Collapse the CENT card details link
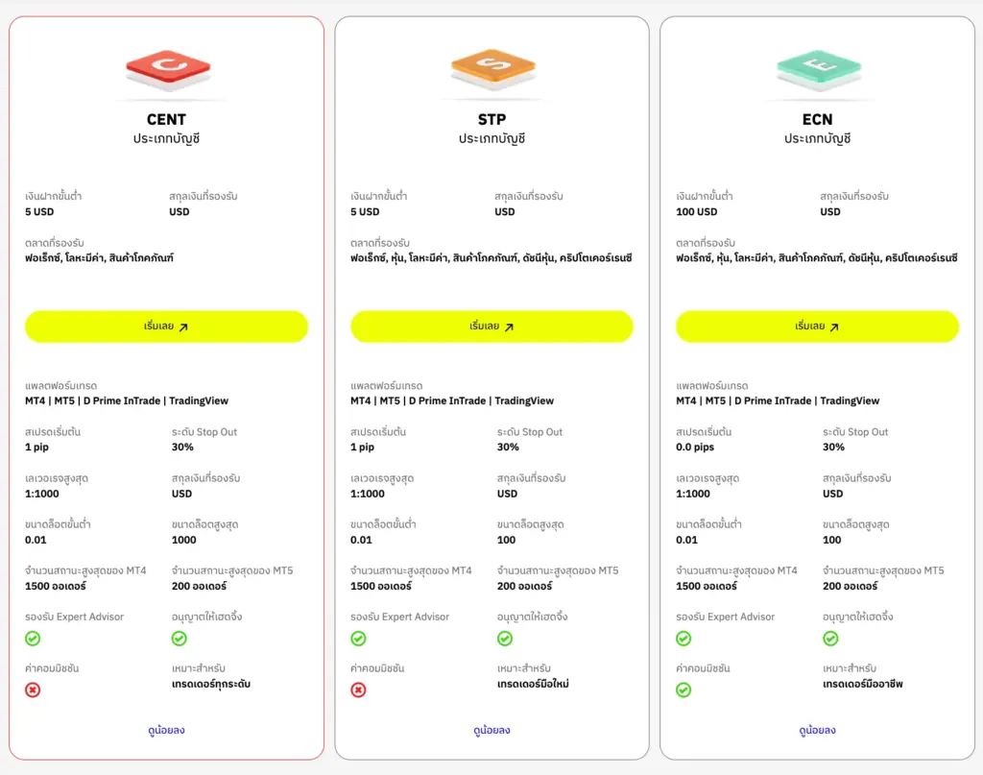Image resolution: width=983 pixels, height=775 pixels. (x=167, y=730)
